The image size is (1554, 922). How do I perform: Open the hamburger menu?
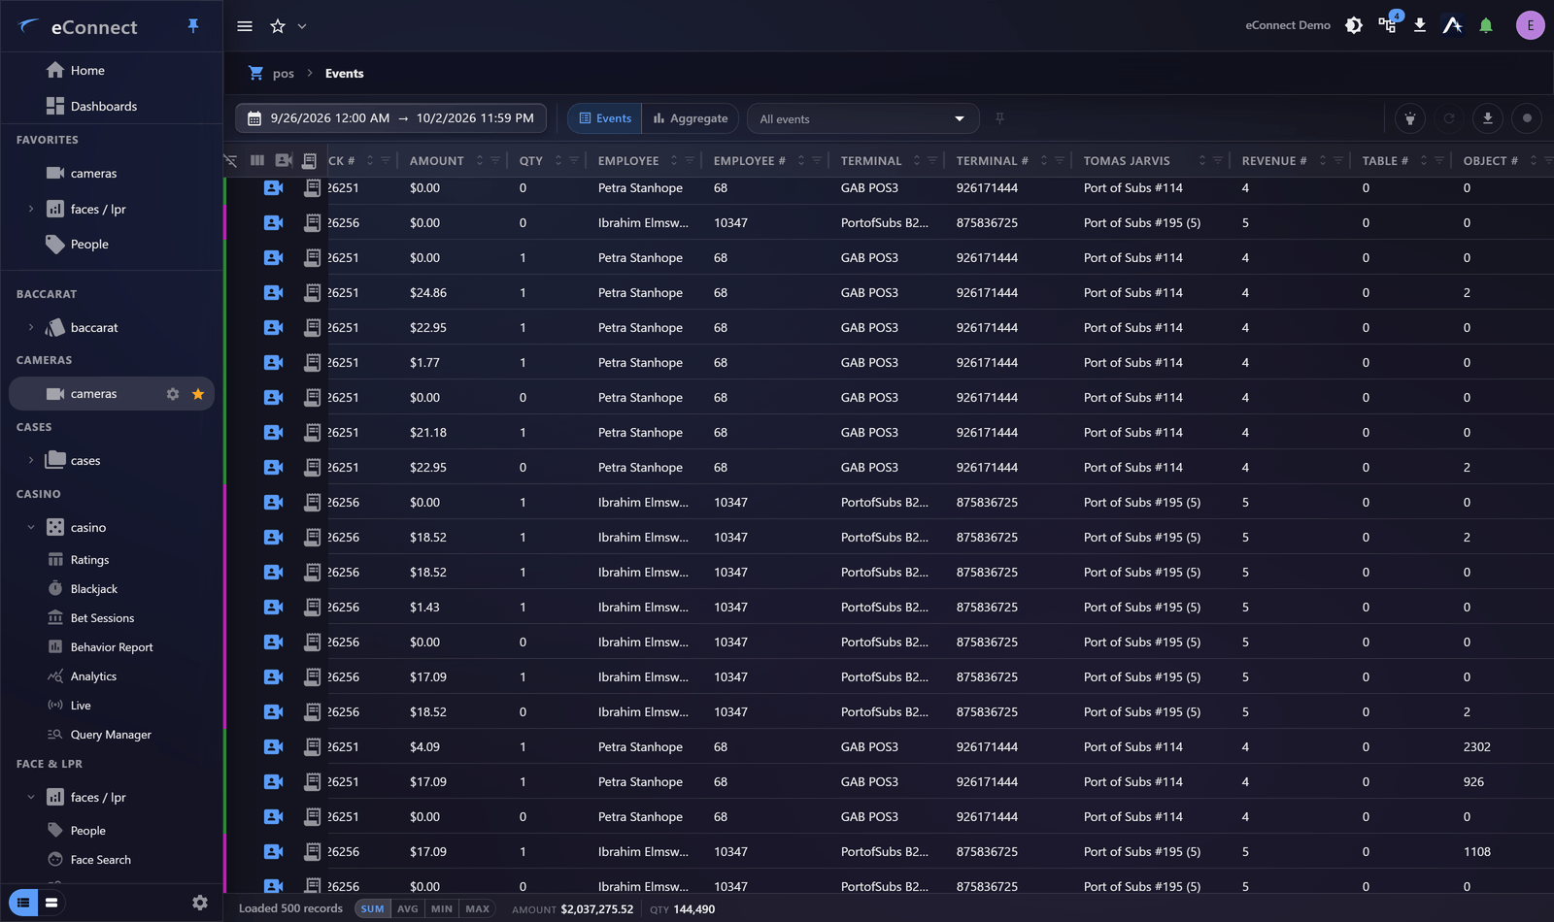(245, 26)
